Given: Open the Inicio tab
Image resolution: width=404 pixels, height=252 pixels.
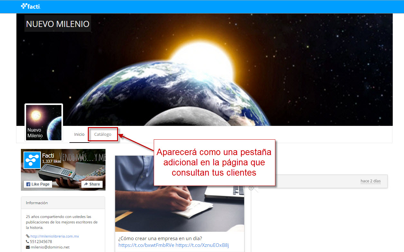Looking at the screenshot, I should pos(79,134).
